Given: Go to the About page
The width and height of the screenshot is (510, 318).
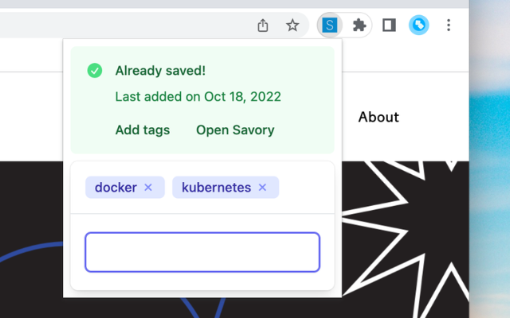Looking at the screenshot, I should coord(379,117).
